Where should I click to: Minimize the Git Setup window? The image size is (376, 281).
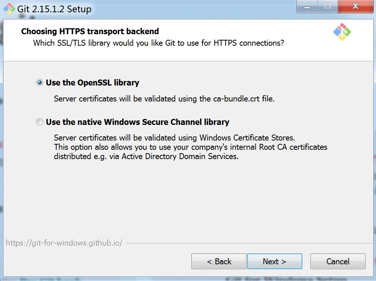click(307, 7)
